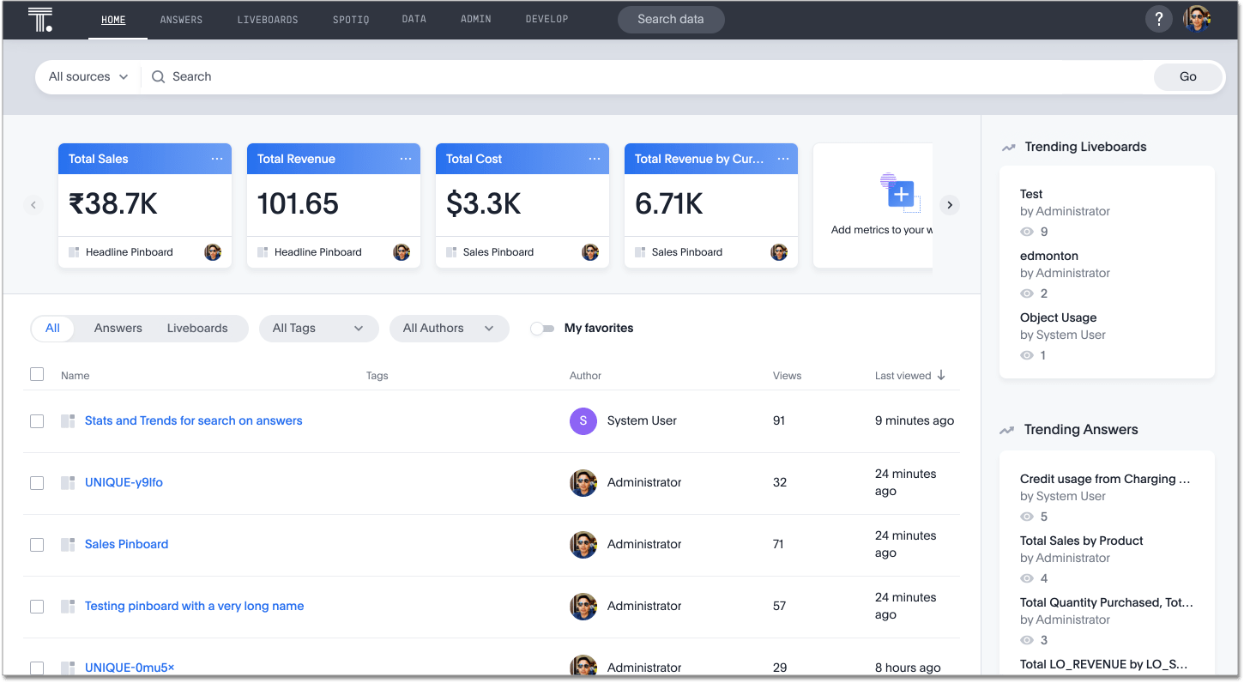Open the help icon in the top bar
This screenshot has width=1244, height=683.
pos(1159,18)
